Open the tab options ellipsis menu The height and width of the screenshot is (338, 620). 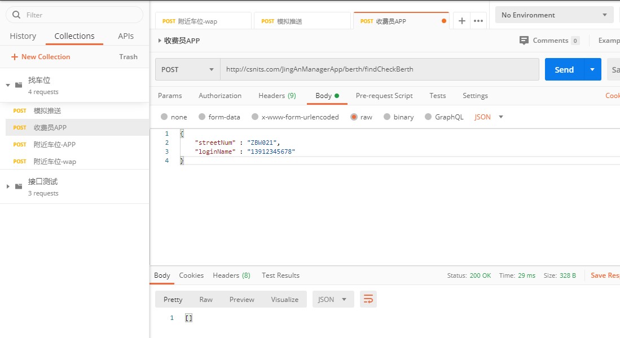coord(478,21)
